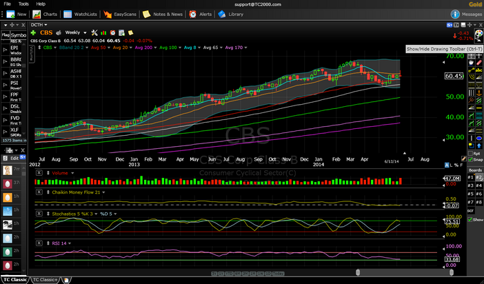Click the pencil icon below the price scale
Image resolution: width=484 pixels, height=284 pixels.
click(x=463, y=159)
